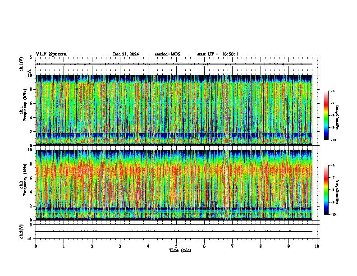Click time axis tick label 2
The image size is (357, 276).
click(x=92, y=246)
